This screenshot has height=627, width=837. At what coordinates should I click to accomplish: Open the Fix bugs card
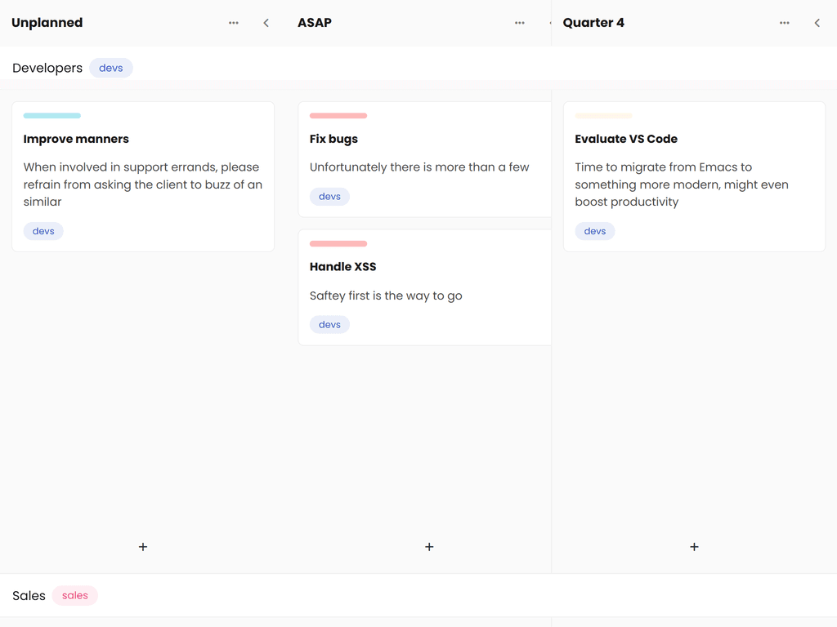[x=333, y=139]
